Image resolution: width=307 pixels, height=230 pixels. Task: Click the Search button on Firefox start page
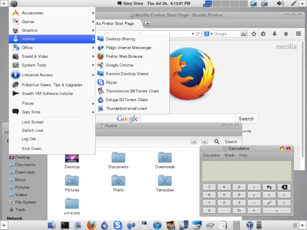click(x=246, y=119)
